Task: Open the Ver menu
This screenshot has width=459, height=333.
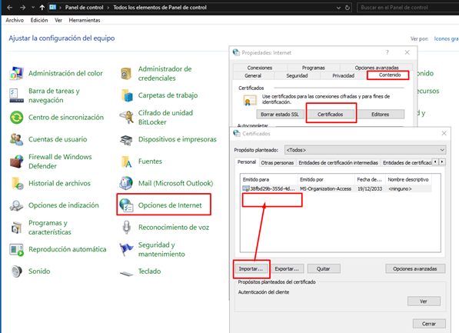Action: (58, 20)
